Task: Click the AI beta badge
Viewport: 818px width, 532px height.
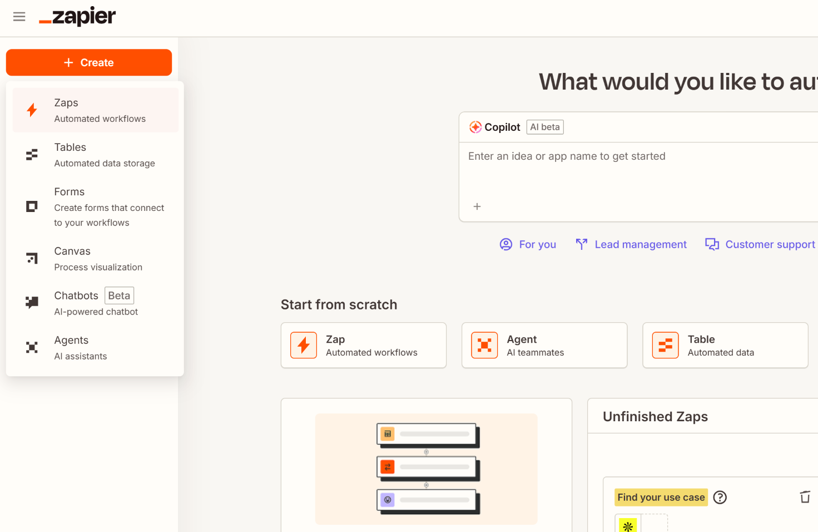Action: click(545, 127)
